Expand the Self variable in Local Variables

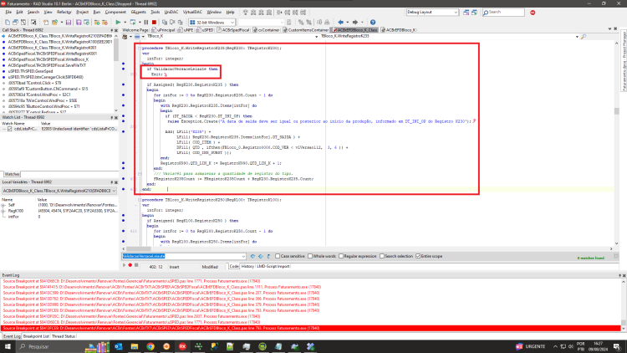coord(3,205)
